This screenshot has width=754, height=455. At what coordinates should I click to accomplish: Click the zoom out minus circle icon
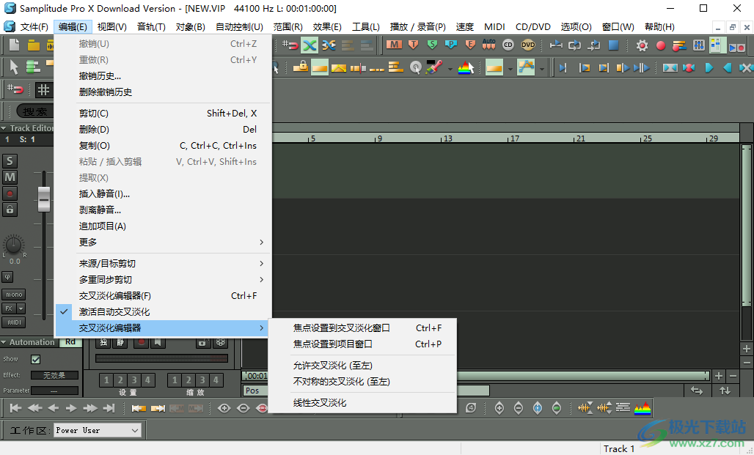[x=243, y=408]
